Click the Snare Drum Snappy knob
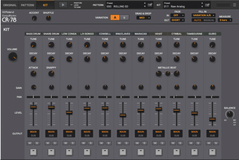 (51, 74)
